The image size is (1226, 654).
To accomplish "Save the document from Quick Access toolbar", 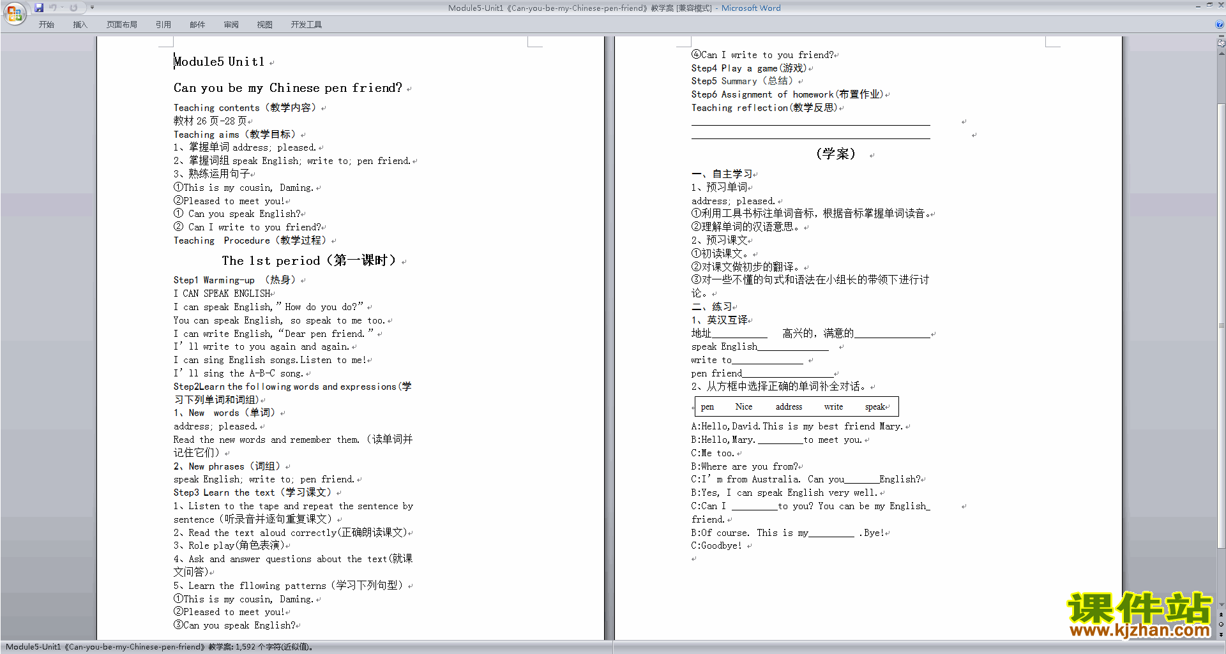I will click(39, 8).
